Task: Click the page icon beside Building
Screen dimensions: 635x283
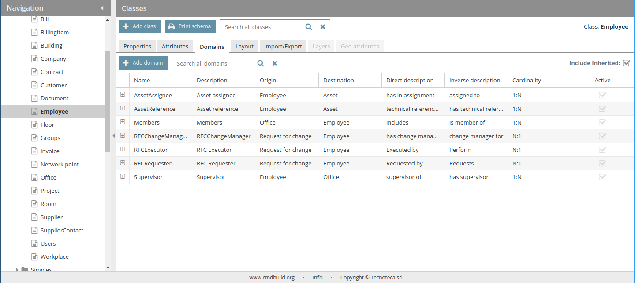Action: [34, 45]
